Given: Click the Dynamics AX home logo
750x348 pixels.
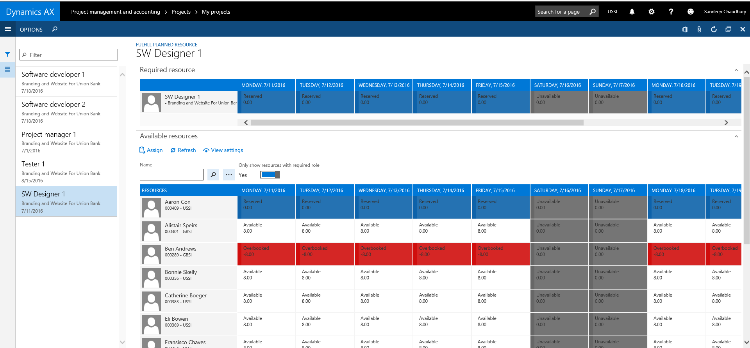Looking at the screenshot, I should pos(30,12).
